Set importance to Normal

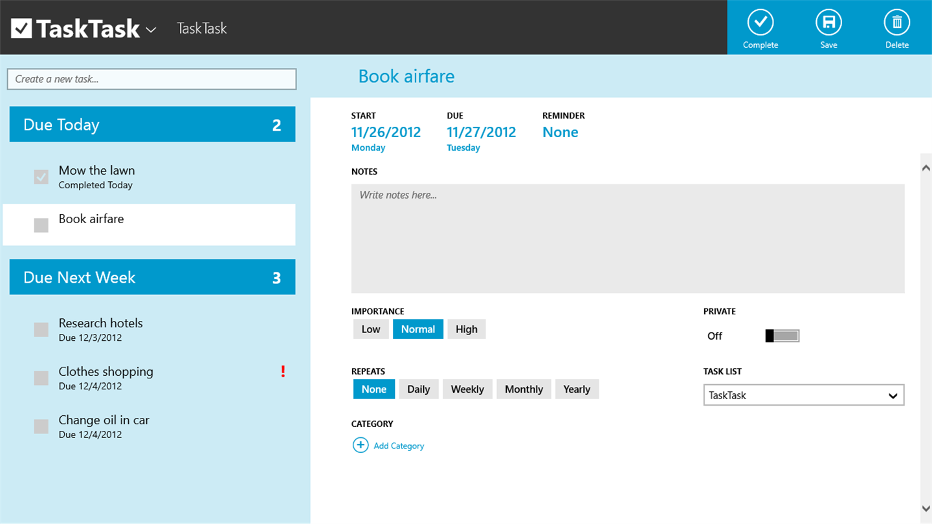[x=418, y=329]
